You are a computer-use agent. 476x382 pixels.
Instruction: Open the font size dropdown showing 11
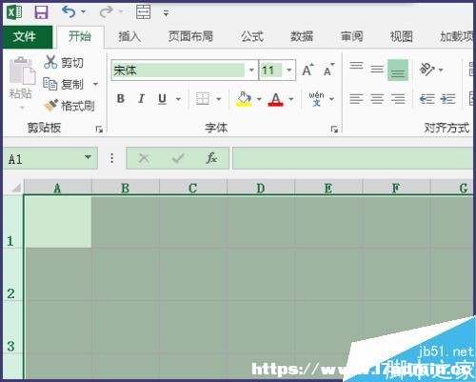click(289, 70)
